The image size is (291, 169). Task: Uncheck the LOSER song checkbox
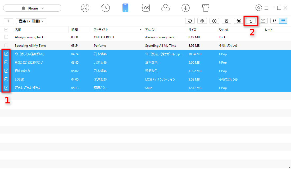pyautogui.click(x=6, y=79)
